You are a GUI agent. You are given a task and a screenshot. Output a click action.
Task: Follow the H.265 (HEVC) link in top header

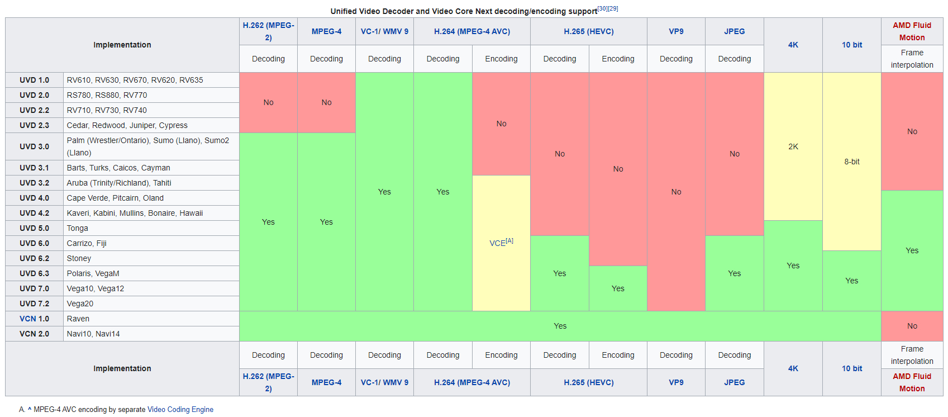click(588, 31)
